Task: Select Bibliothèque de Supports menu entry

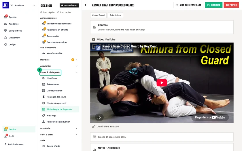Action: [x=60, y=109]
